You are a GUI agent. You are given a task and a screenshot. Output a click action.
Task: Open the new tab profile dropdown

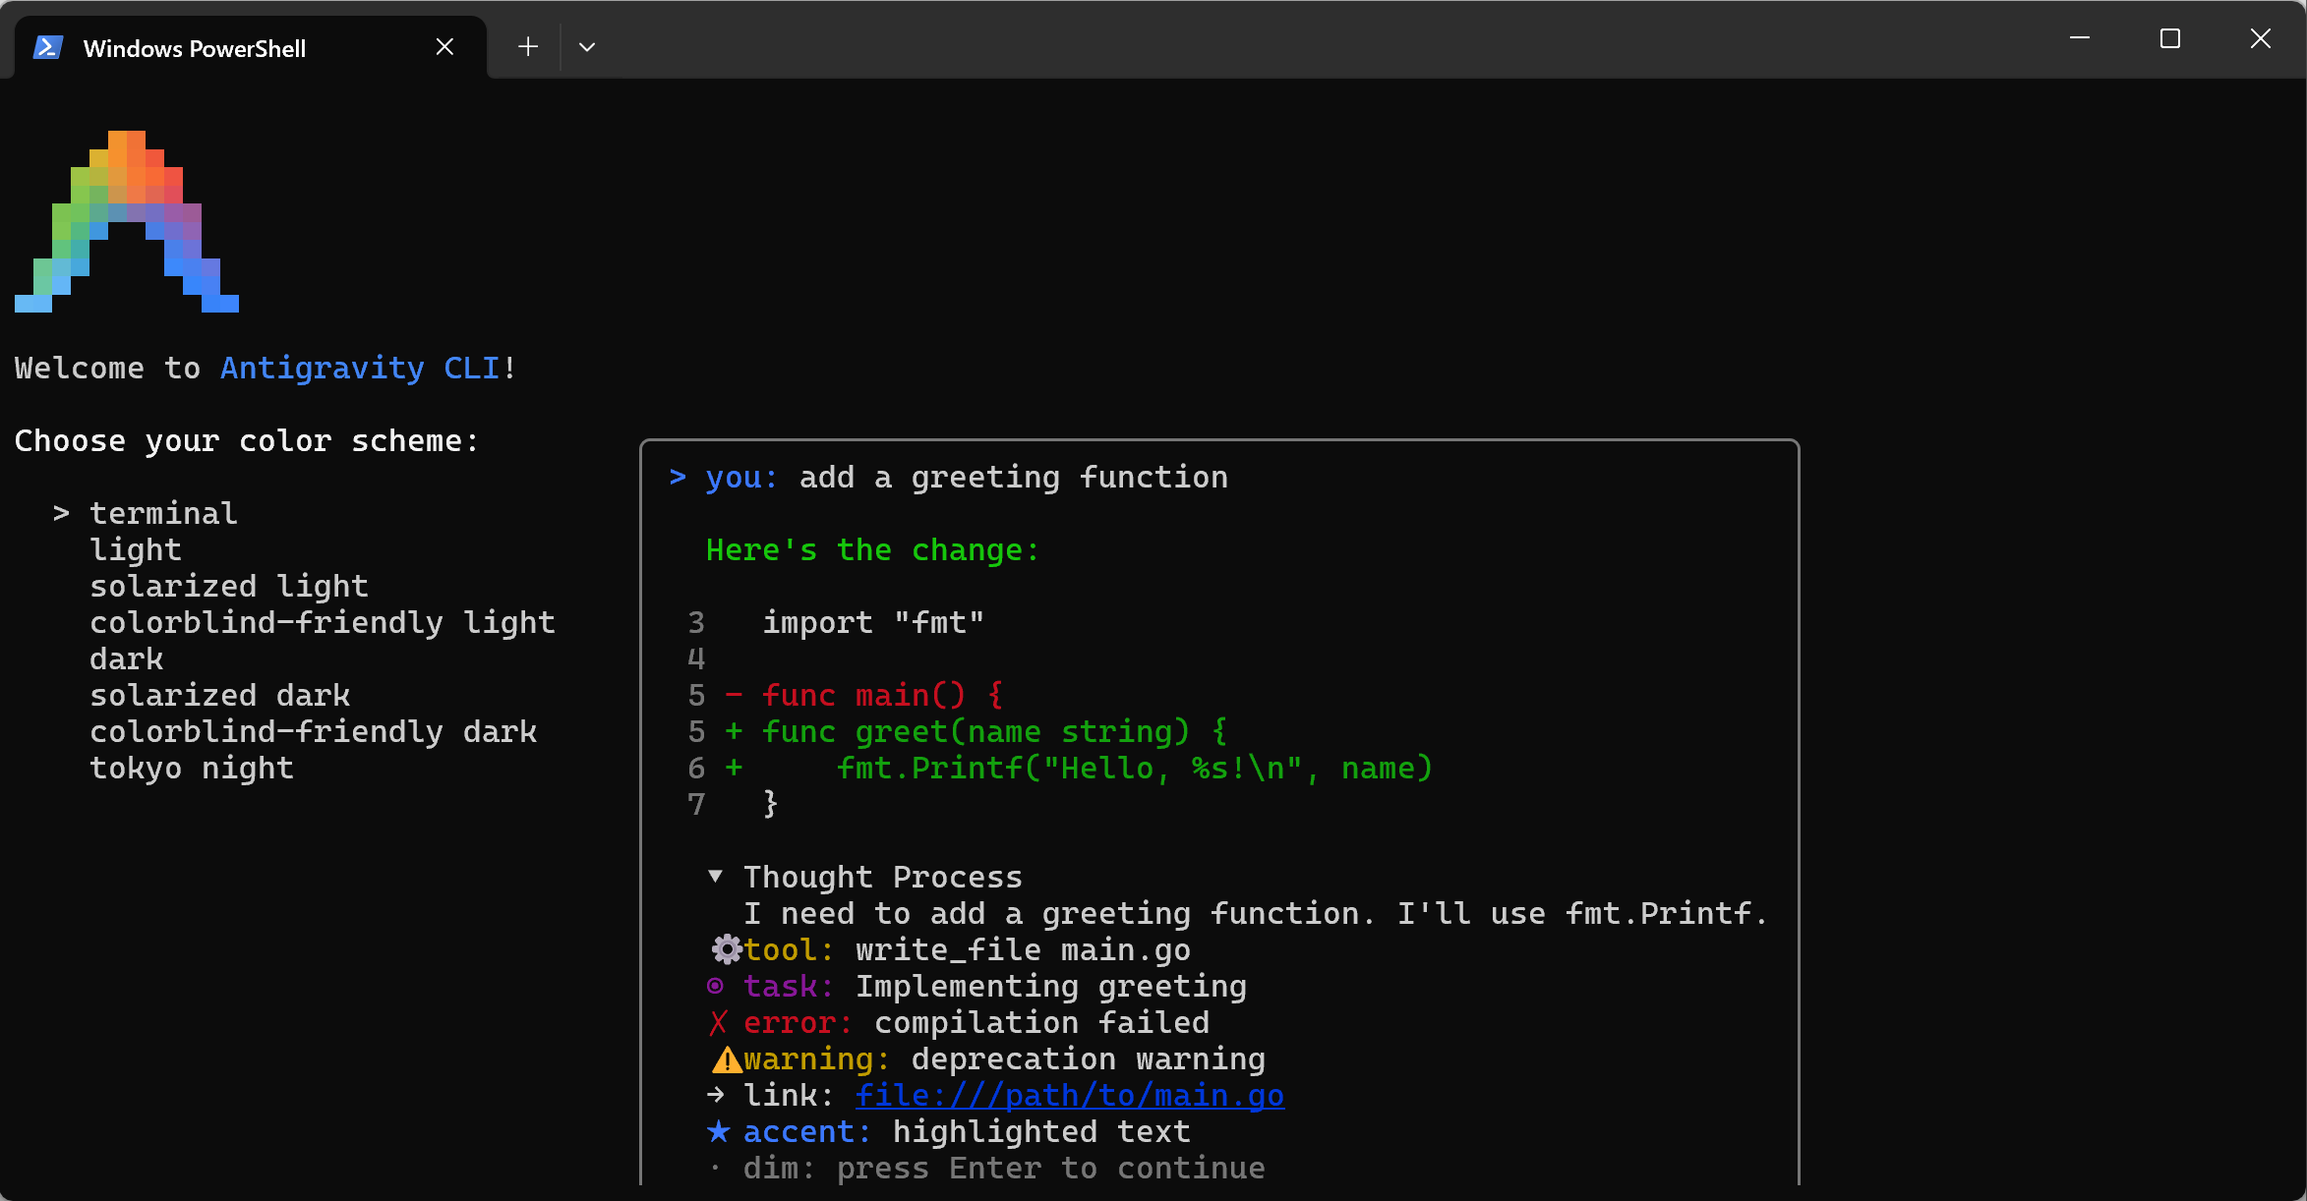point(587,47)
